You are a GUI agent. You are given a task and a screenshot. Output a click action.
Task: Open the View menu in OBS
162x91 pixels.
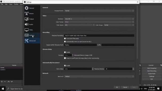point(11,4)
